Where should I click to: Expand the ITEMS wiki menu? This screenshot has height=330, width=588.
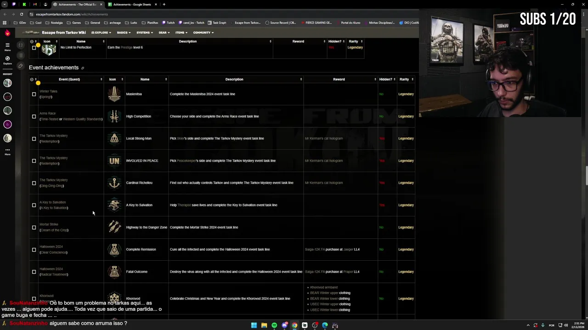click(181, 33)
